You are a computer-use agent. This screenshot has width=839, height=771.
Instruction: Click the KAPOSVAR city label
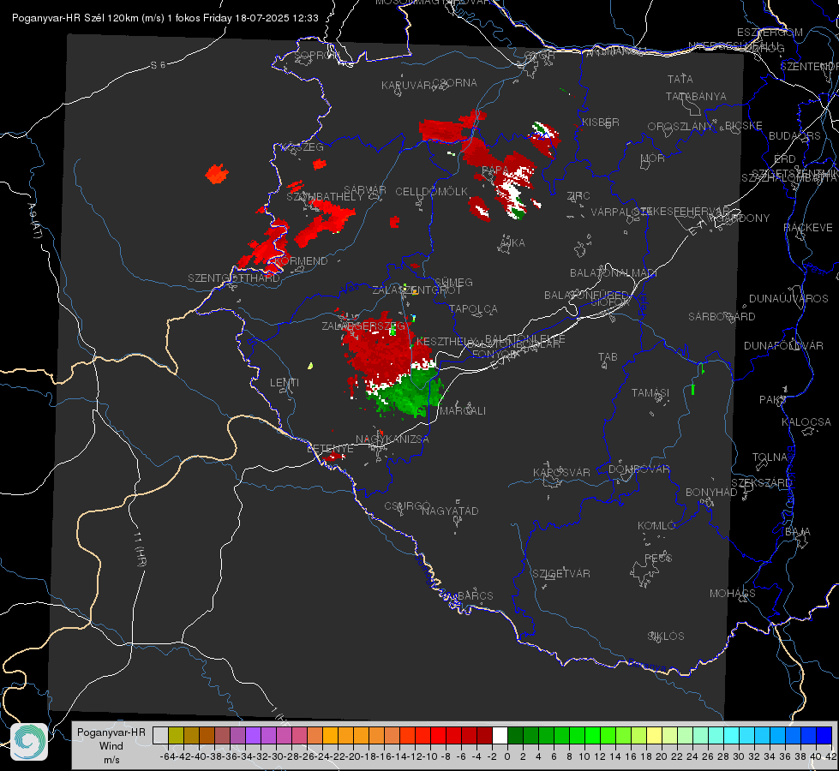click(561, 472)
